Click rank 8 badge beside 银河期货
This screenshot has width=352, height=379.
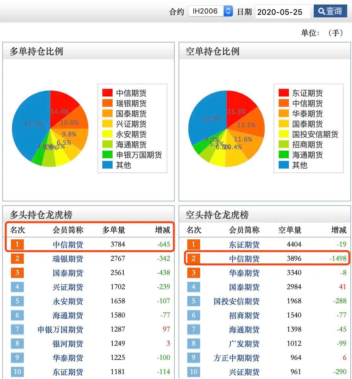click(17, 344)
